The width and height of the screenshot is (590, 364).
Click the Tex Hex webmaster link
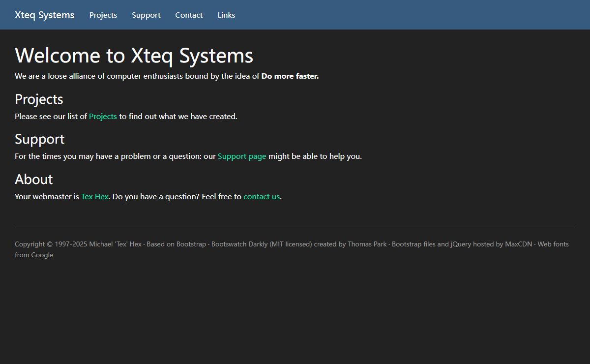94,197
